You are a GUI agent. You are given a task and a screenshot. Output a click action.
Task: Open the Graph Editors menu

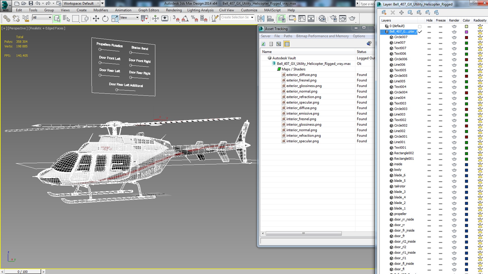[x=149, y=10]
